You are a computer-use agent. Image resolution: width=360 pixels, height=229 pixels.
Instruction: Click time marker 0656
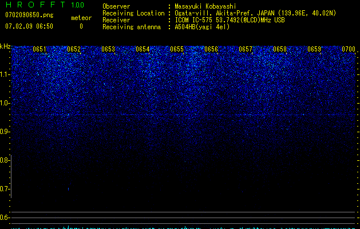tap(211, 49)
